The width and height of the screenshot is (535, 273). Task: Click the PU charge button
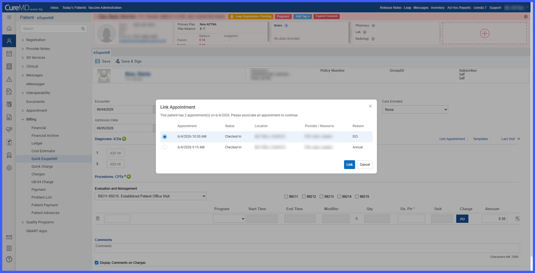click(x=462, y=219)
